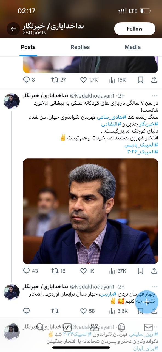The height and width of the screenshot is (352, 162).
Task: View analytics showing 15K views
Action: pos(117,80)
